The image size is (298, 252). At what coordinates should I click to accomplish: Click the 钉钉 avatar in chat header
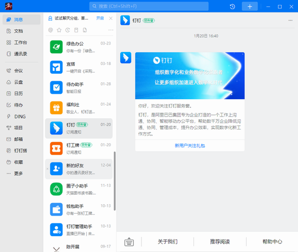[125, 21]
